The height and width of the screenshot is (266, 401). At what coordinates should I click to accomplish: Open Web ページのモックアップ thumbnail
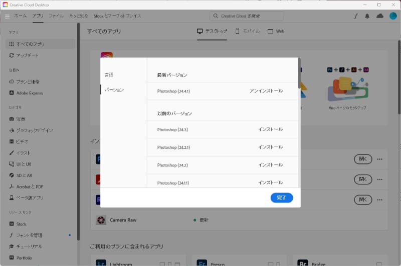click(x=347, y=88)
